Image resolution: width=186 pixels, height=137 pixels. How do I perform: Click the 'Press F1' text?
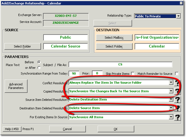click(x=28, y=129)
